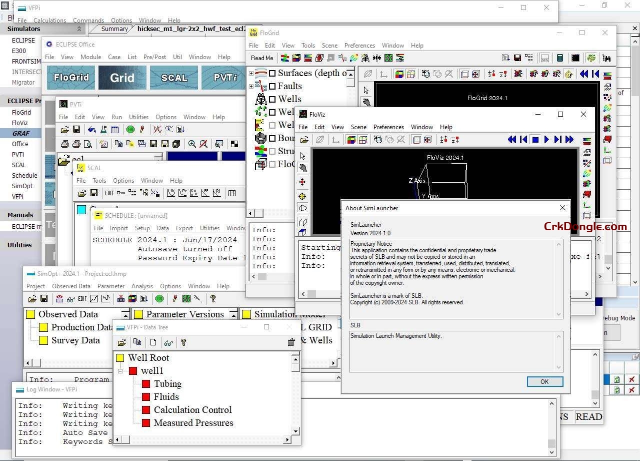Viewport: 640px width, 461px height.
Task: Click the save floppy icon in SCAL
Action: (94, 193)
